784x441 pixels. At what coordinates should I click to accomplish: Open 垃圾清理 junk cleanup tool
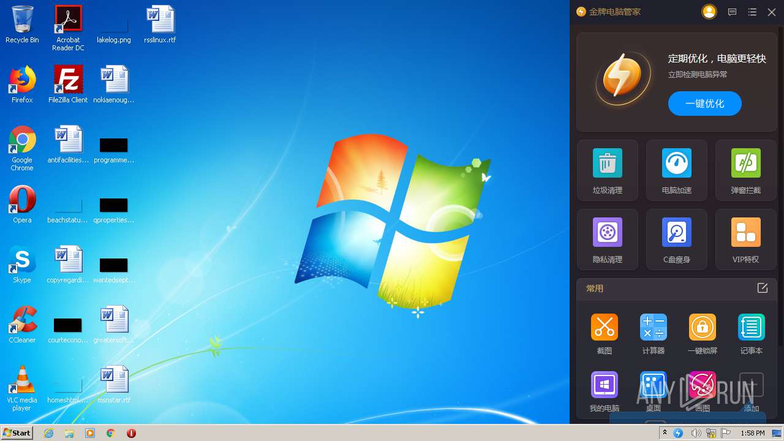(607, 170)
